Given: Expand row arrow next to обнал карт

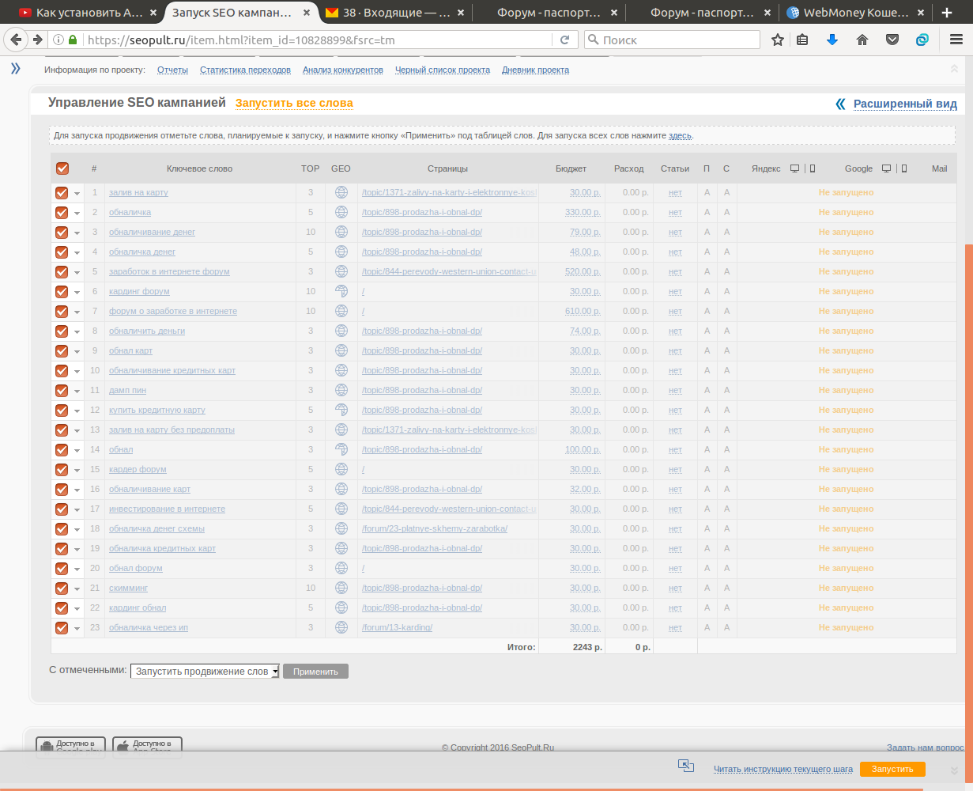Looking at the screenshot, I should pyautogui.click(x=77, y=351).
